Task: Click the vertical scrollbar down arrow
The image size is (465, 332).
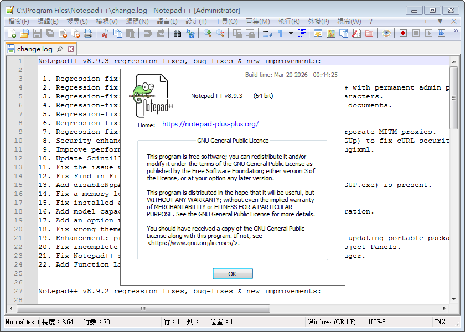Action: [x=454, y=299]
